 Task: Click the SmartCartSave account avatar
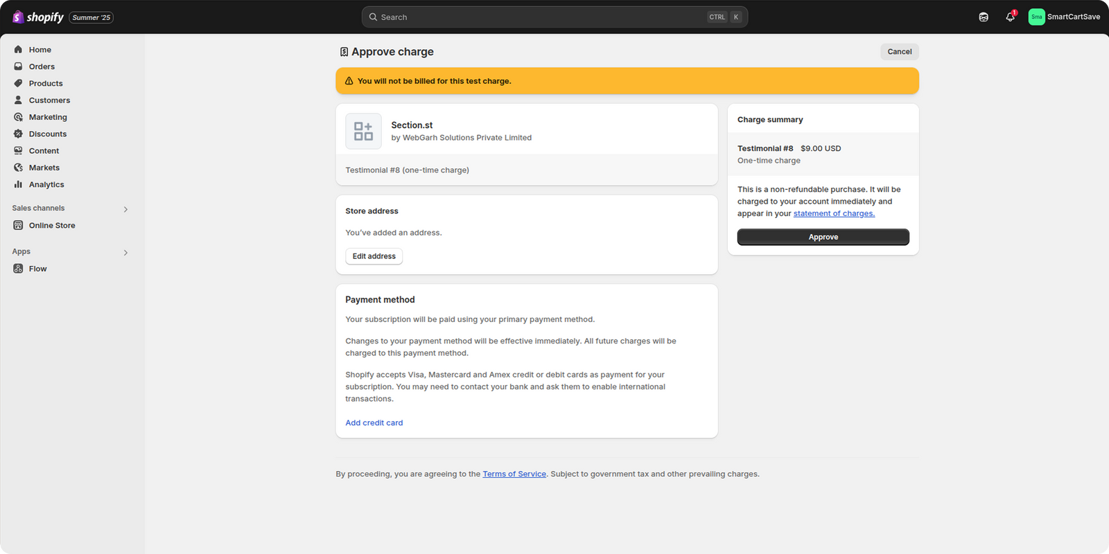click(x=1036, y=17)
